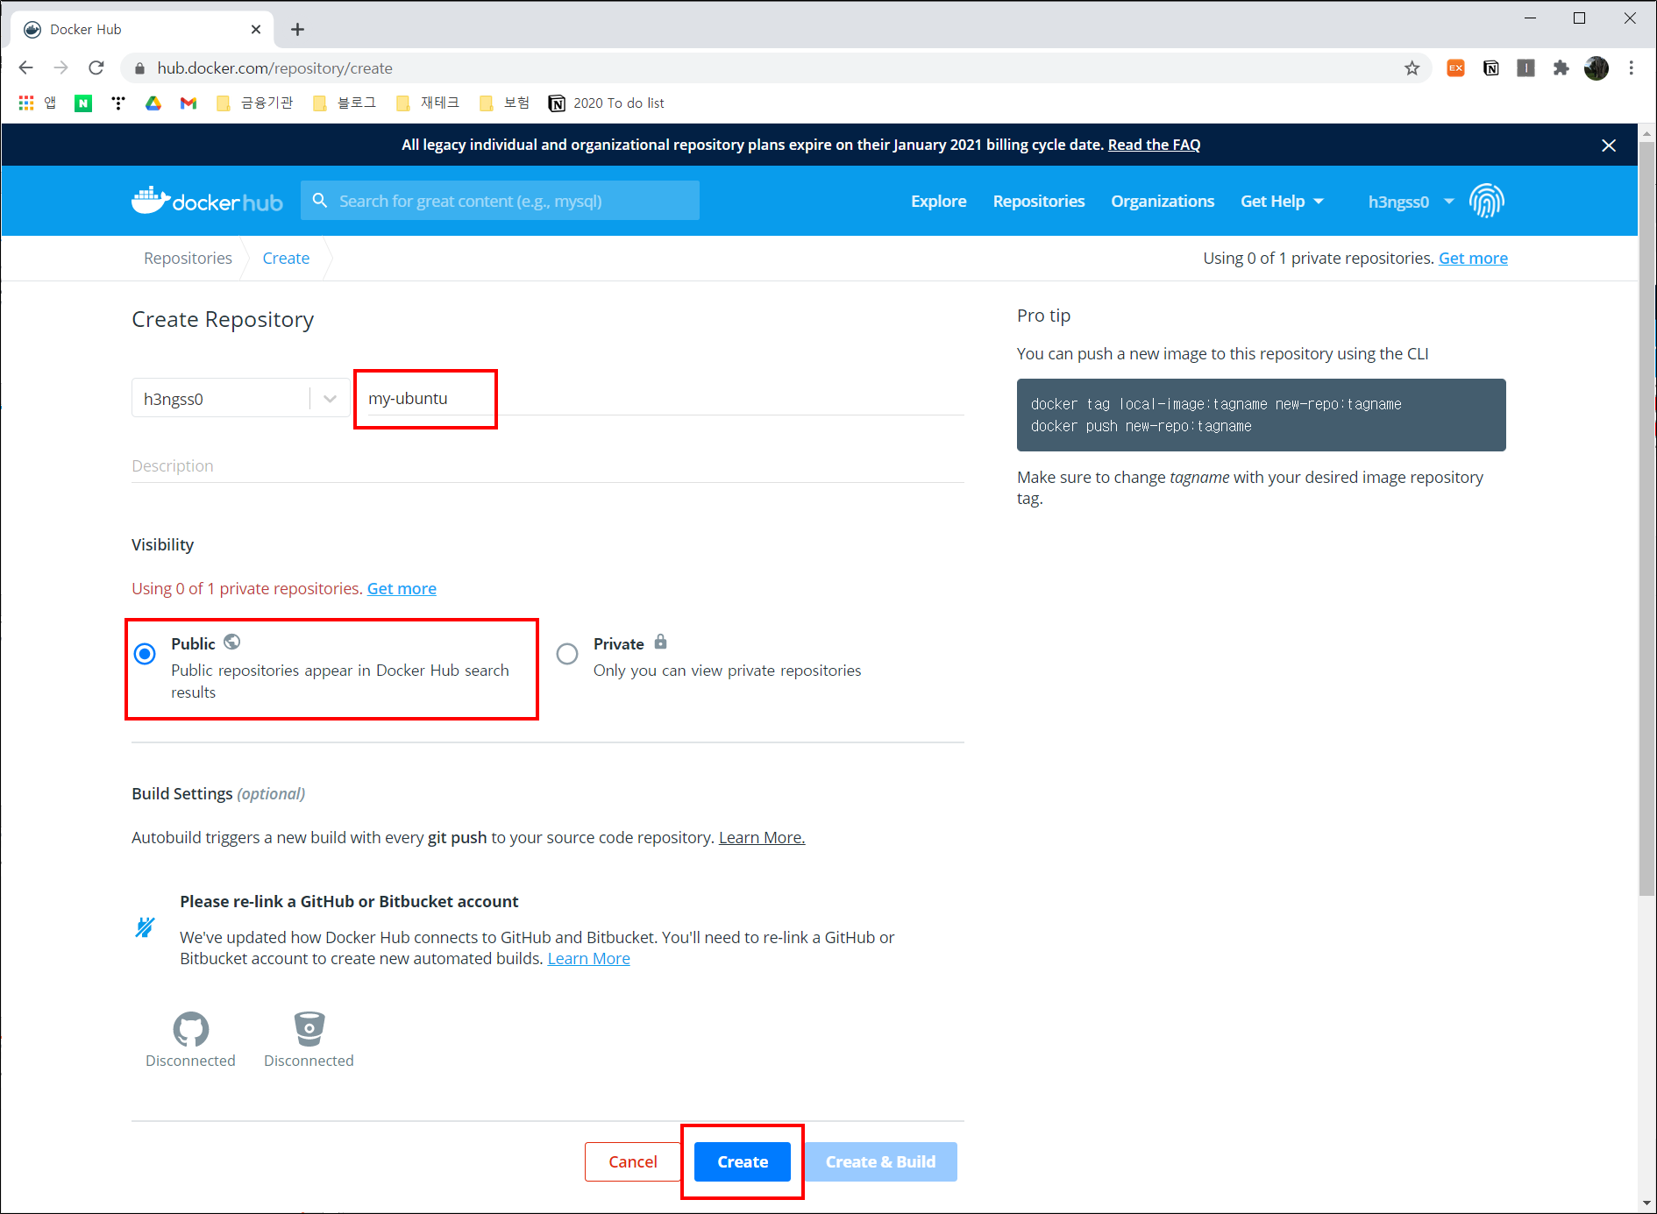Screen dimensions: 1657x1214
Task: Click the Repositories breadcrumb
Action: coord(188,259)
